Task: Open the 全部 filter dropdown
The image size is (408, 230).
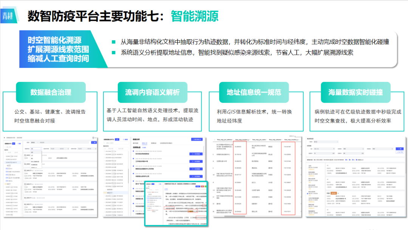Action: pos(36,149)
